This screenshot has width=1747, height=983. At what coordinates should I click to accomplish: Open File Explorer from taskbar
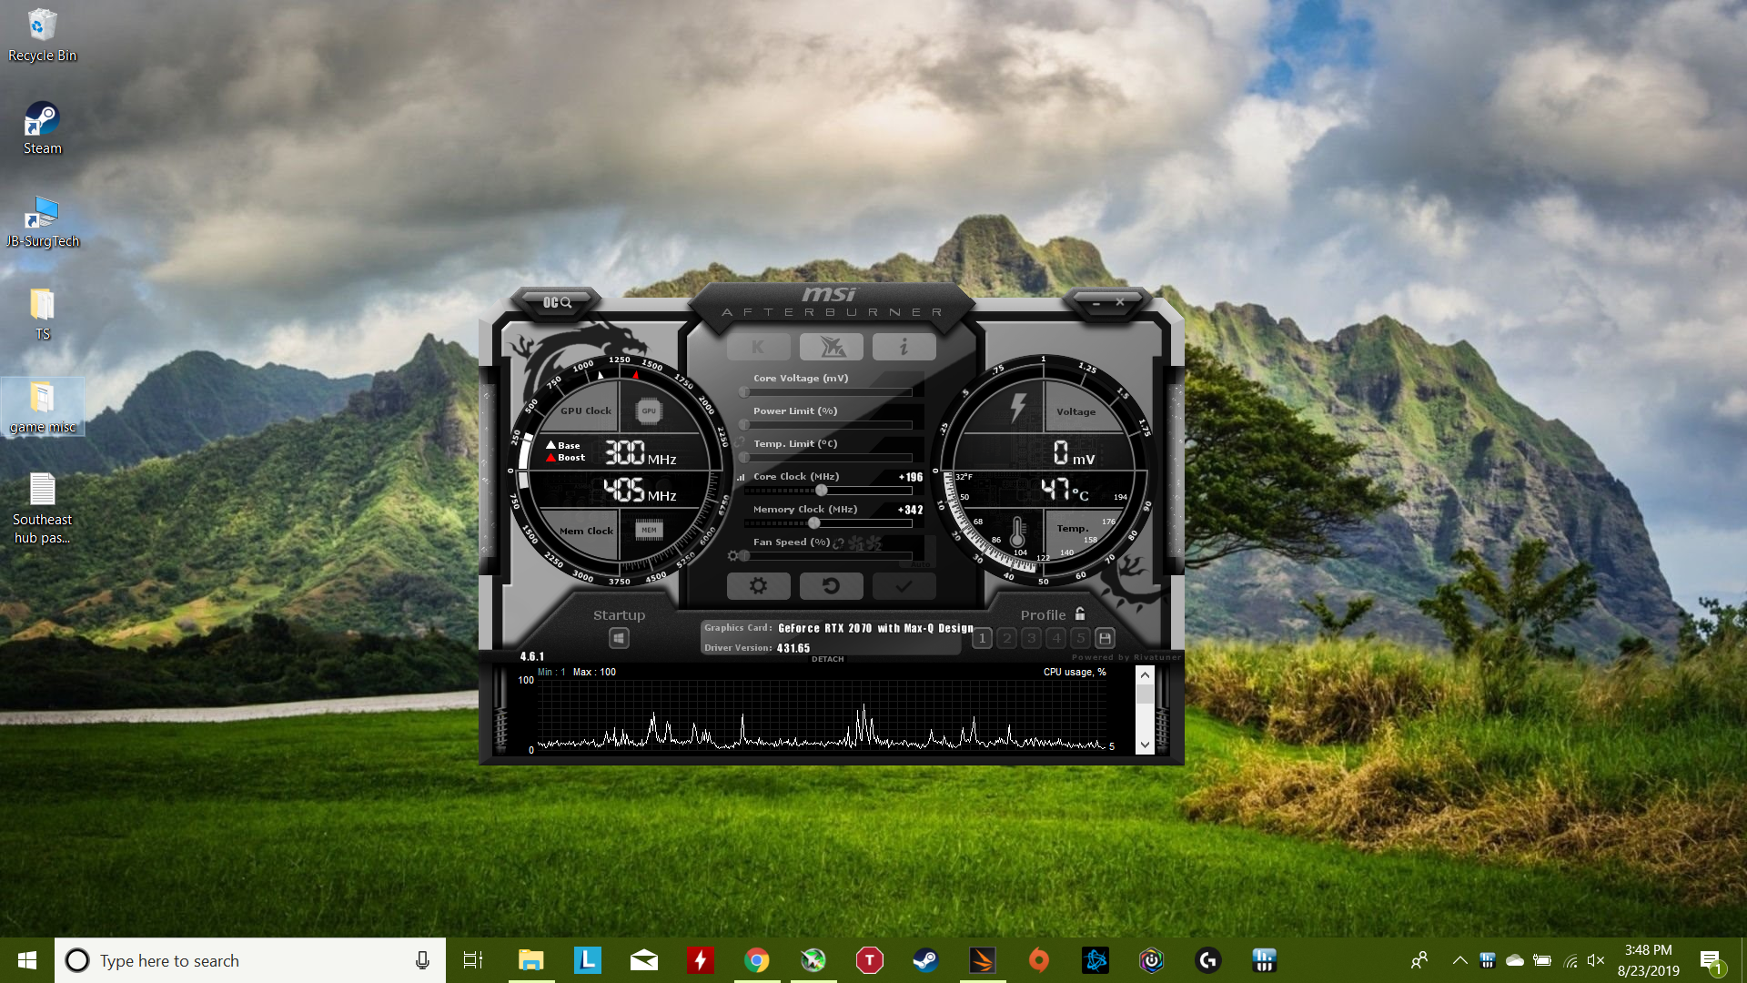coord(530,960)
